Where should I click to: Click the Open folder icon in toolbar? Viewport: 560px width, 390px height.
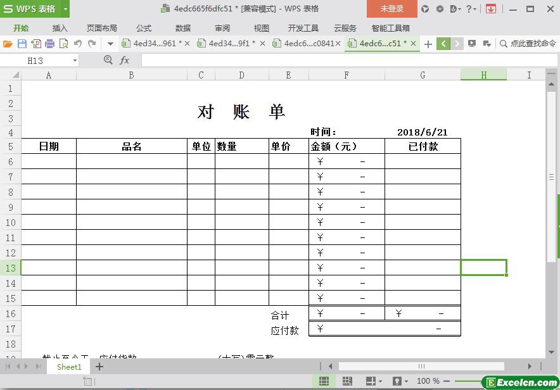8,44
